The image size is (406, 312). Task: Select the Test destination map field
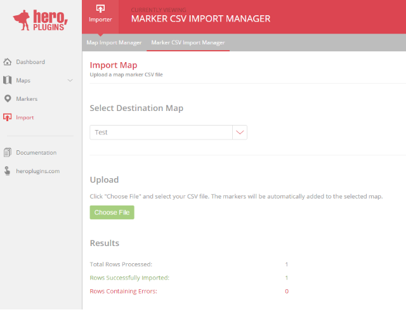pyautogui.click(x=161, y=133)
